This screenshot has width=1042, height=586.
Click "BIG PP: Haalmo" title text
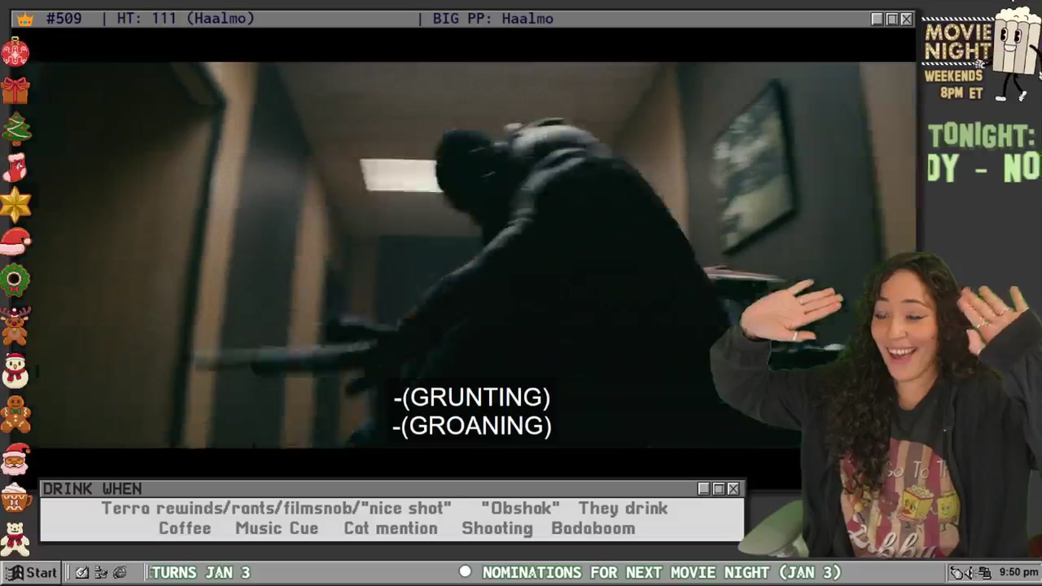493,19
